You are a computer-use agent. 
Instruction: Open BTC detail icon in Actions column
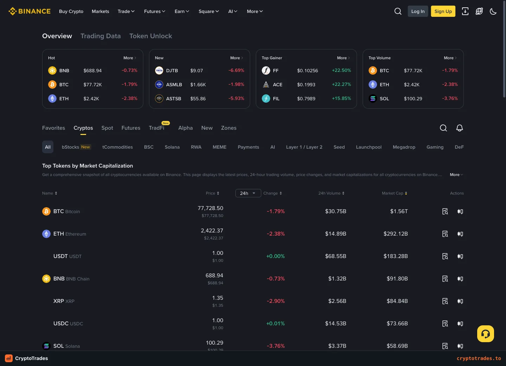click(x=445, y=211)
